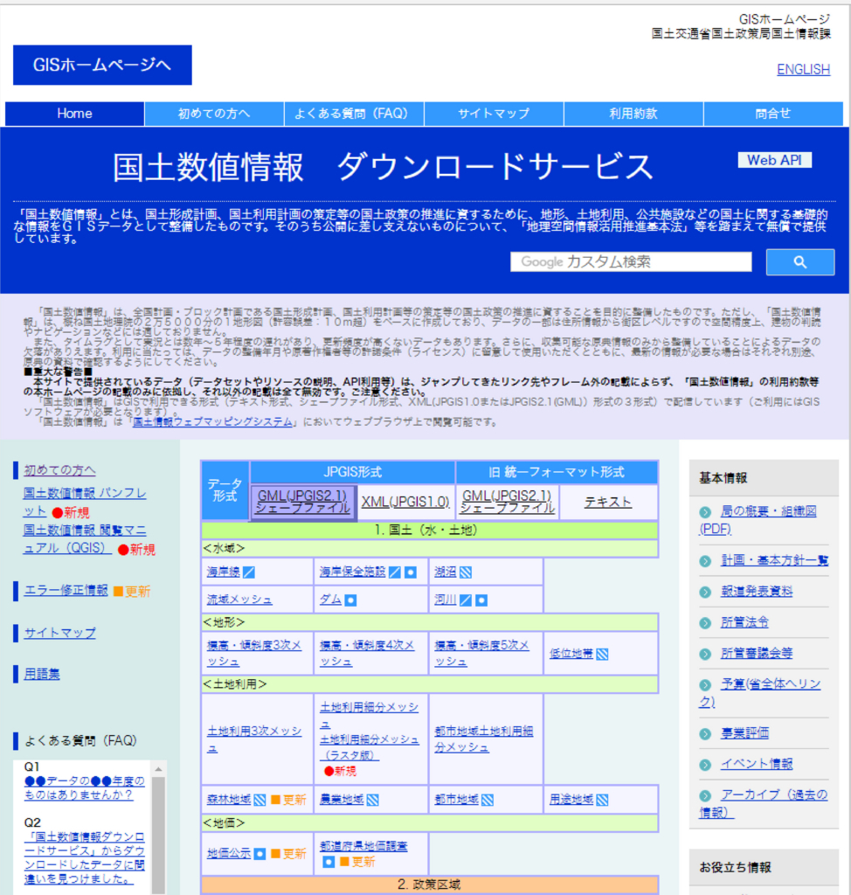Click the arrow bullet beside イベント情報
This screenshot has height=895, width=851.
[x=705, y=764]
